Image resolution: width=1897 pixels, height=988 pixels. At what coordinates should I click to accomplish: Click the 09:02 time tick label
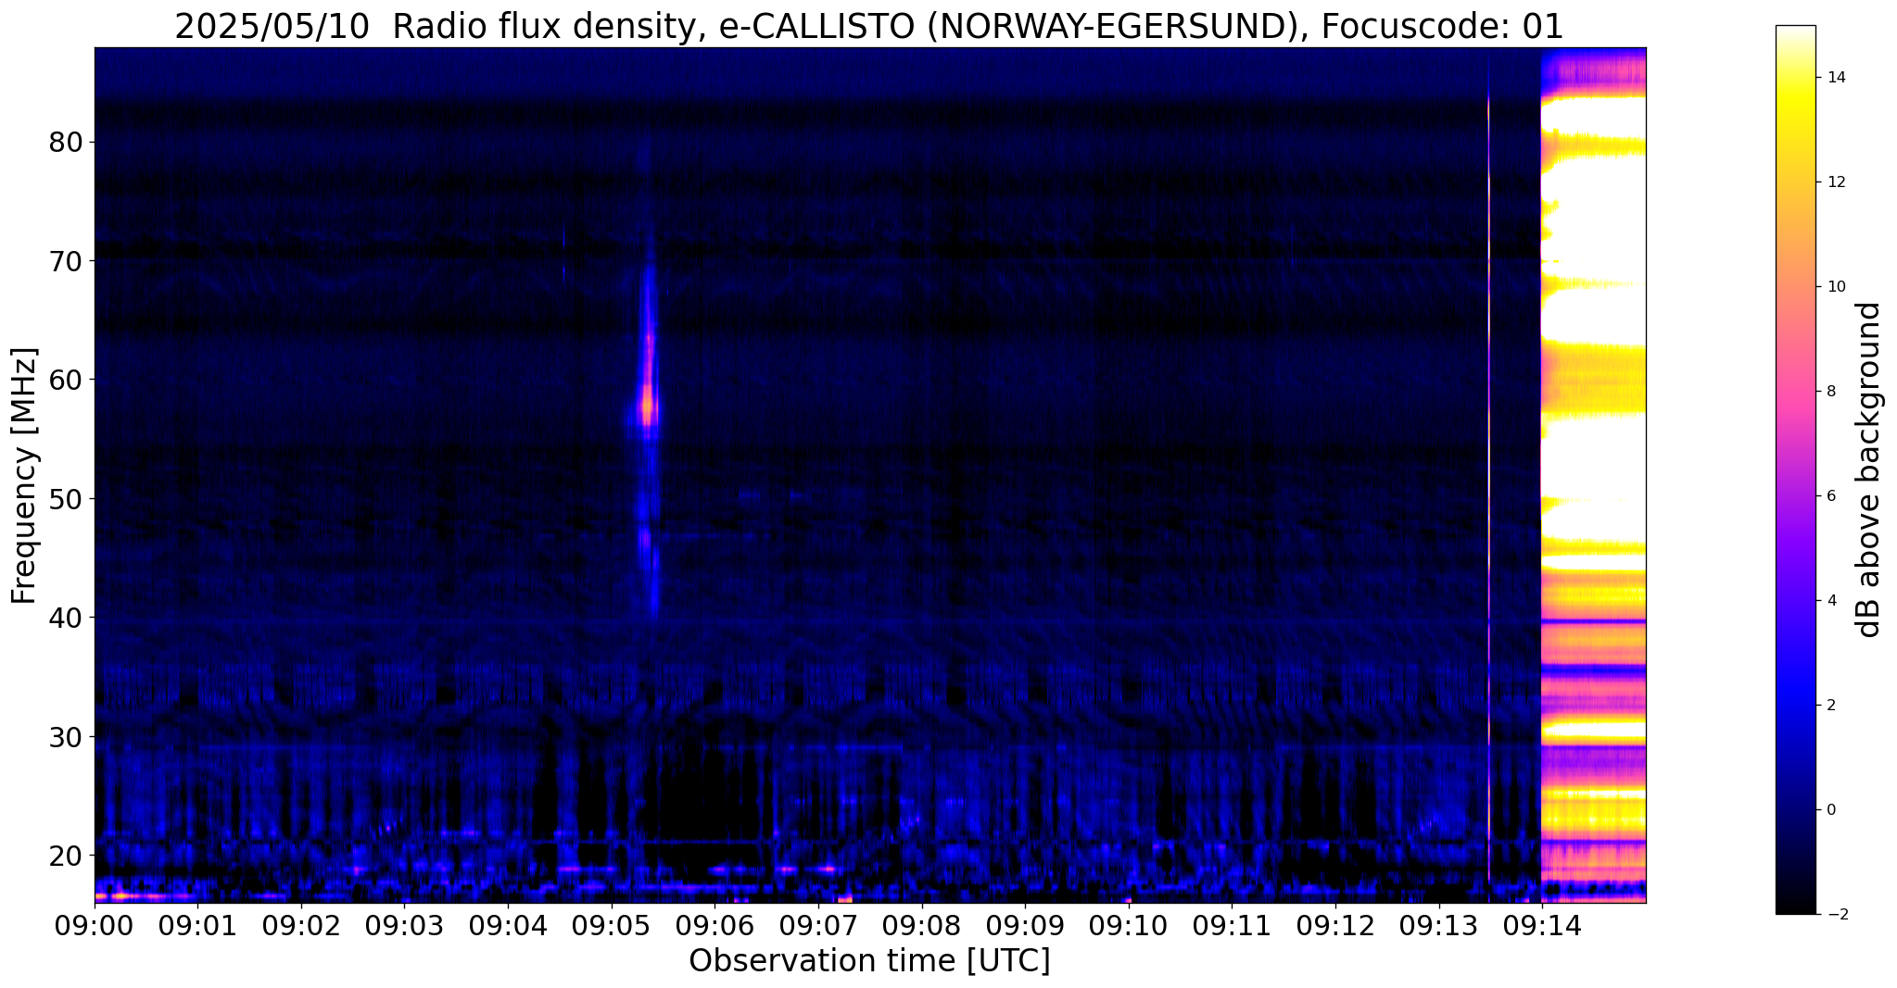301,924
